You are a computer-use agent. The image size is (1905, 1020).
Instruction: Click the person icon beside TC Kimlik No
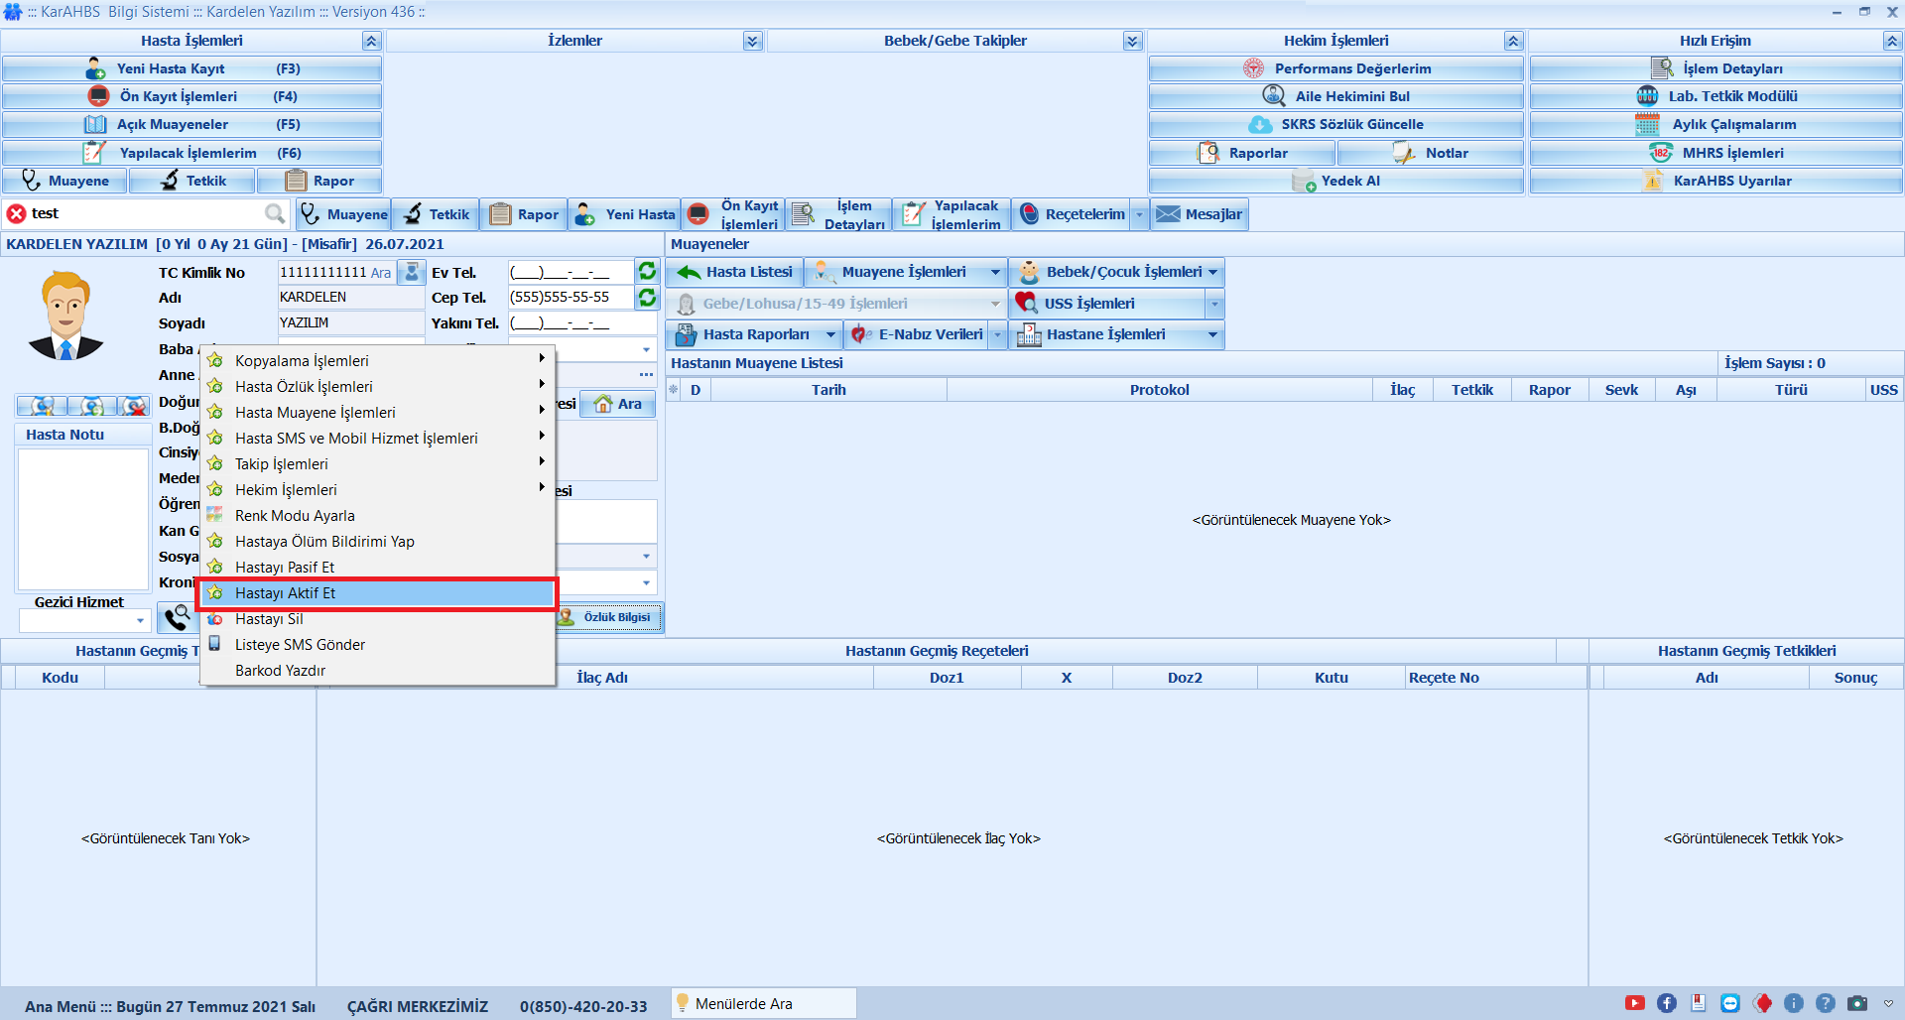[411, 272]
